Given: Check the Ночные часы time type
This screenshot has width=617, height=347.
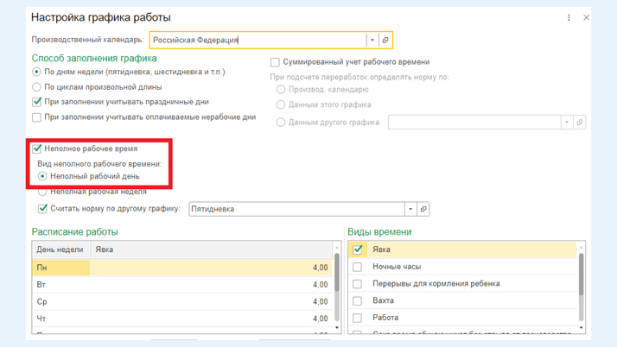Looking at the screenshot, I should 358,267.
